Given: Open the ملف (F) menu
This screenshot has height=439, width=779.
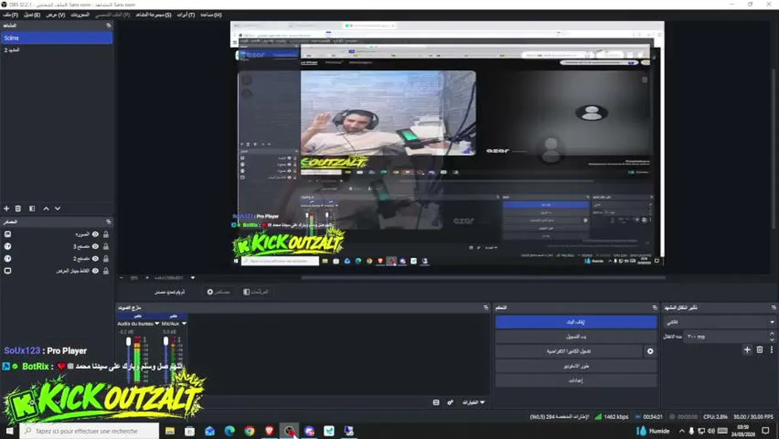Looking at the screenshot, I should (x=9, y=15).
